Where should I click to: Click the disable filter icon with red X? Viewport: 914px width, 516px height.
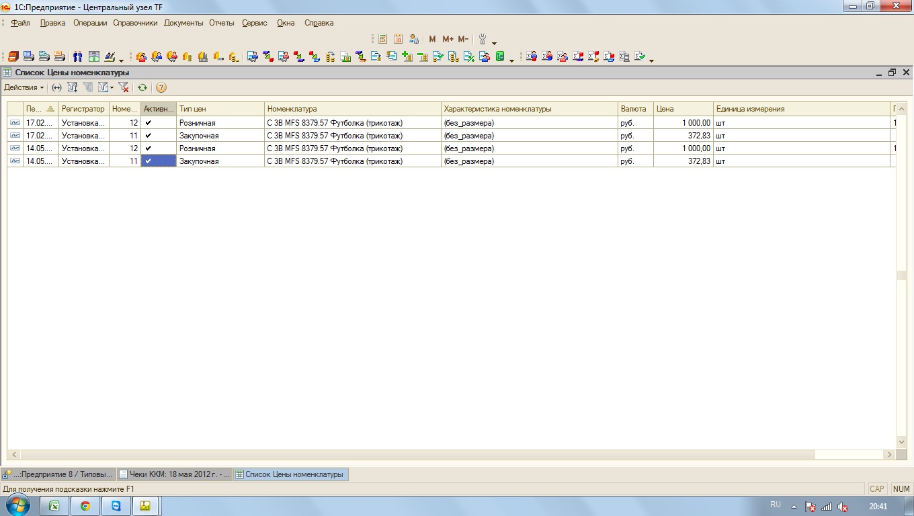tap(124, 87)
